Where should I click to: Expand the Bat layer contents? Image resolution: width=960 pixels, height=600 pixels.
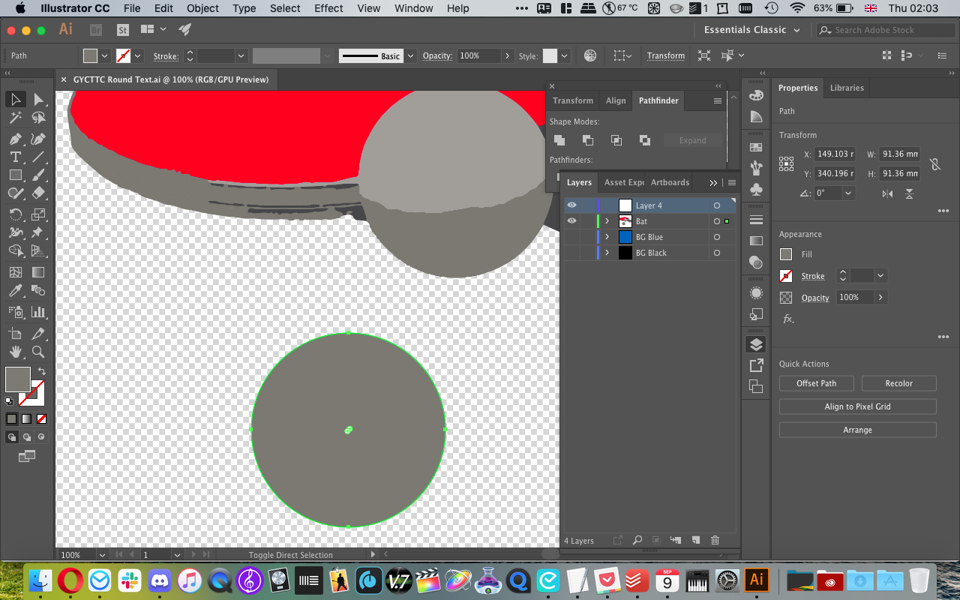(x=606, y=220)
